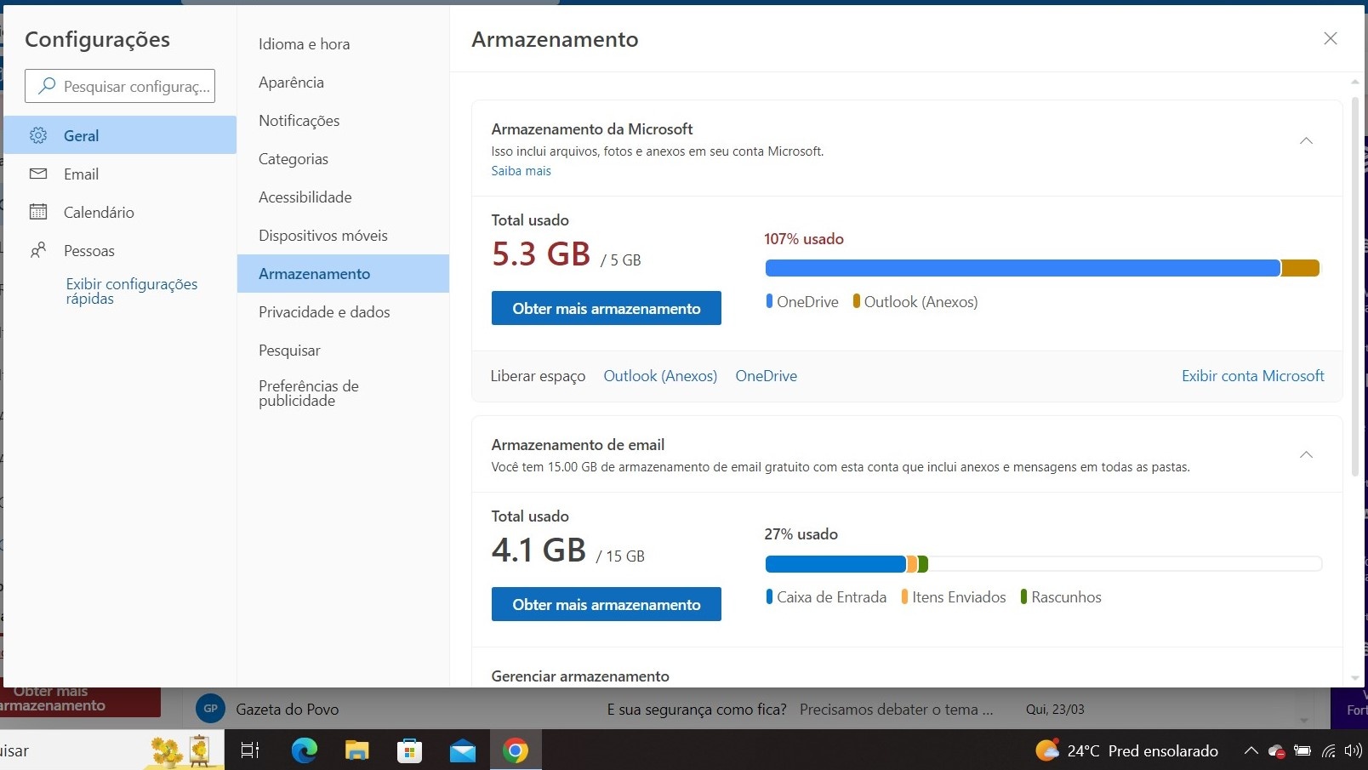The width and height of the screenshot is (1368, 770).
Task: Open File Explorer from the taskbar
Action: (x=356, y=750)
